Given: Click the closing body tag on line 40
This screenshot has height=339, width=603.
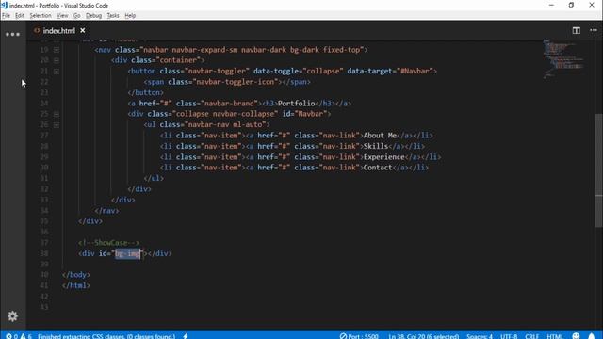Looking at the screenshot, I should [76, 275].
